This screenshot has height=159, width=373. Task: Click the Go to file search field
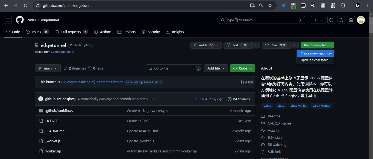[173, 68]
